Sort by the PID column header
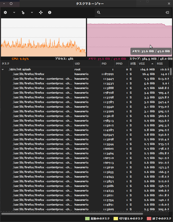Viewport: 173px width, 222px height. click(x=107, y=64)
